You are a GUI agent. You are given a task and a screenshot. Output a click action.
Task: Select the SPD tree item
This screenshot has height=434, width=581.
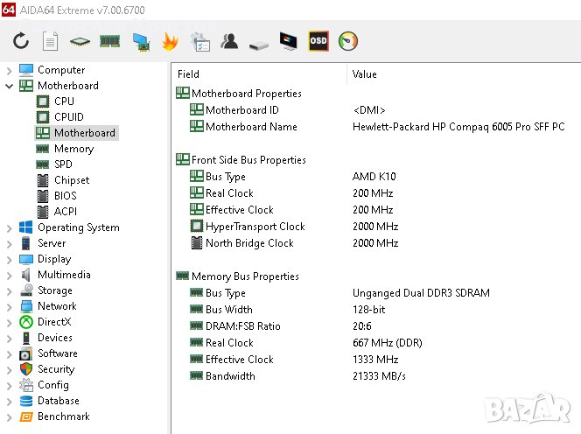coord(63,164)
